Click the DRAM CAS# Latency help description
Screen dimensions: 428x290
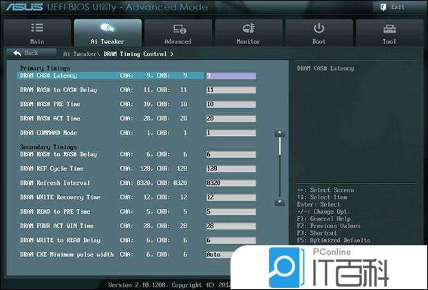[325, 69]
